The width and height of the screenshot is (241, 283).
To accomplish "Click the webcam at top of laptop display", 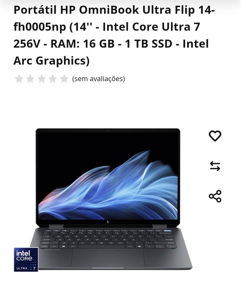I will click(x=108, y=131).
